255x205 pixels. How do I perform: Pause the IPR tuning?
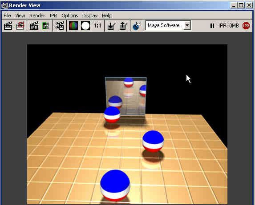coord(212,26)
